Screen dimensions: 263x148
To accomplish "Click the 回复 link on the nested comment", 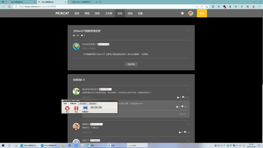I will click(x=184, y=107).
